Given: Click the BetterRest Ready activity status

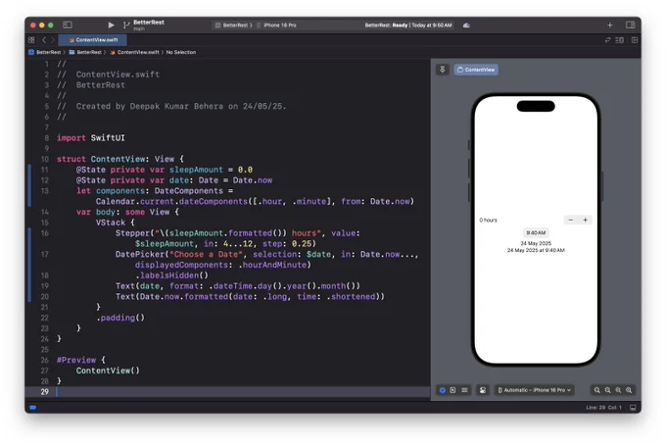Looking at the screenshot, I should pyautogui.click(x=408, y=25).
